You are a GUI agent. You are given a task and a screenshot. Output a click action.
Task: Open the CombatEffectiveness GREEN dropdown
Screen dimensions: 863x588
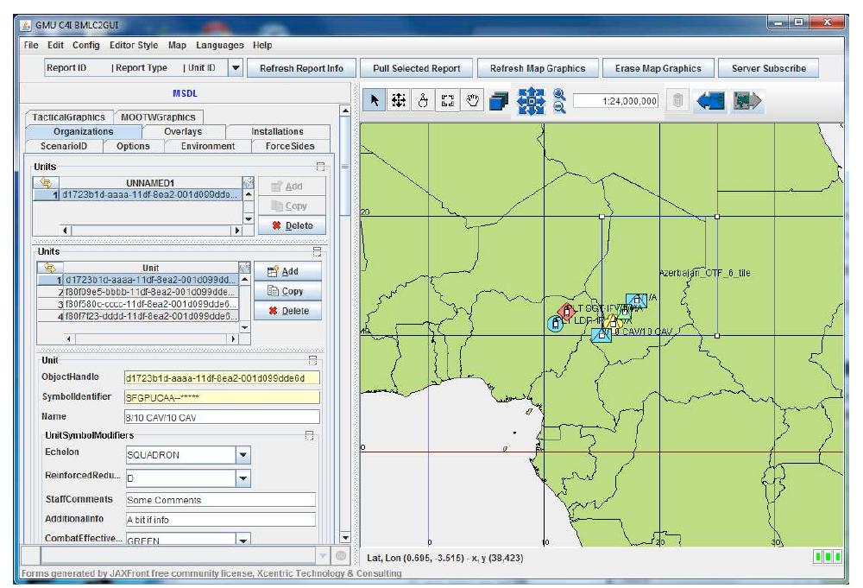pyautogui.click(x=243, y=539)
